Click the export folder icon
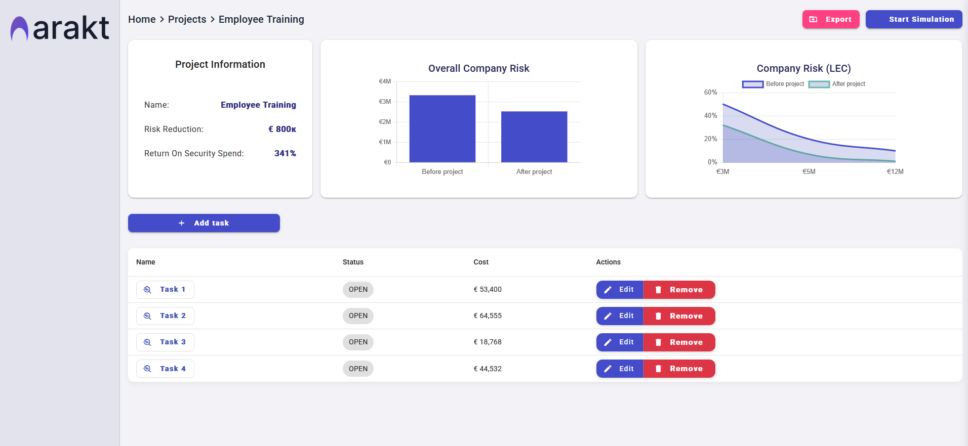The image size is (968, 446). click(x=814, y=19)
